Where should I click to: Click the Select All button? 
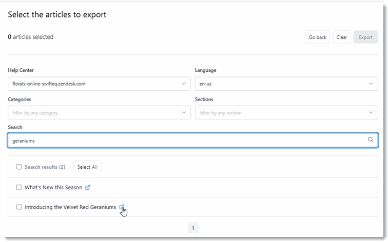(x=87, y=167)
